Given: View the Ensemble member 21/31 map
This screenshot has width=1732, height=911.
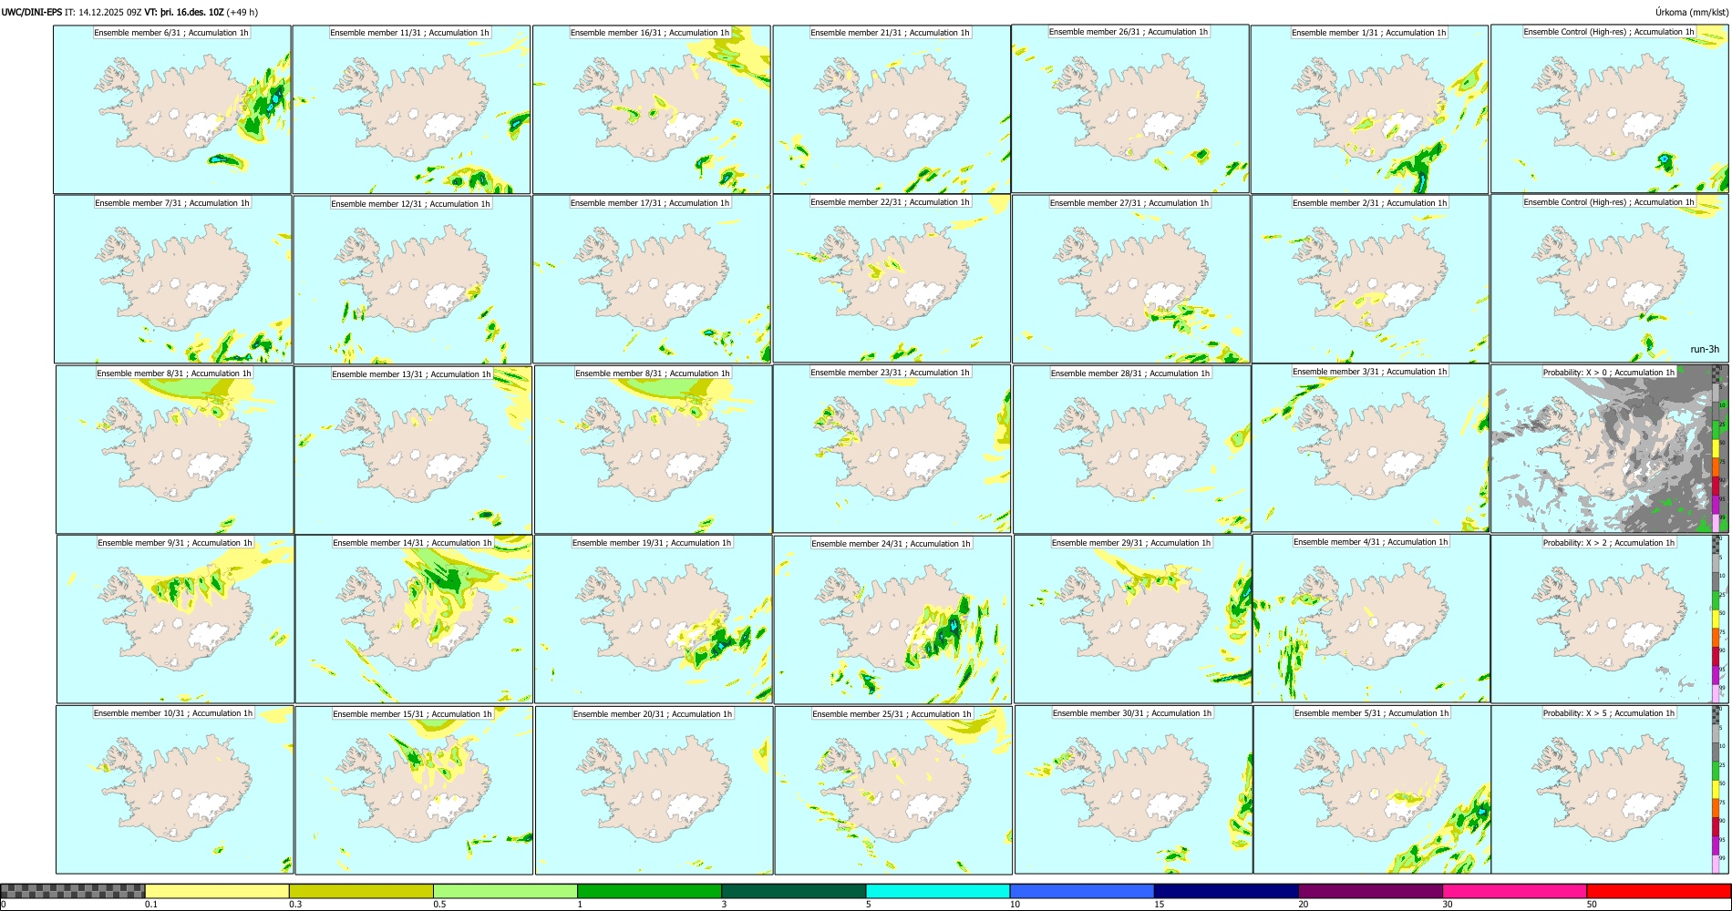Looking at the screenshot, I should 892,109.
